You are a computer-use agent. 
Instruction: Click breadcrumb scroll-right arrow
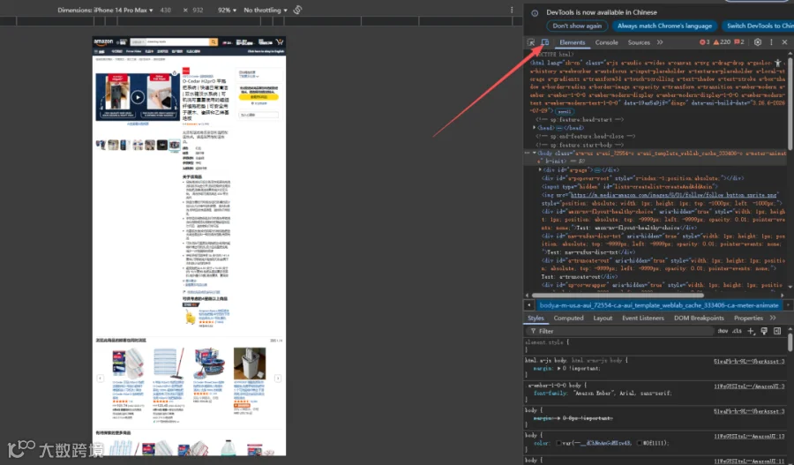788,305
